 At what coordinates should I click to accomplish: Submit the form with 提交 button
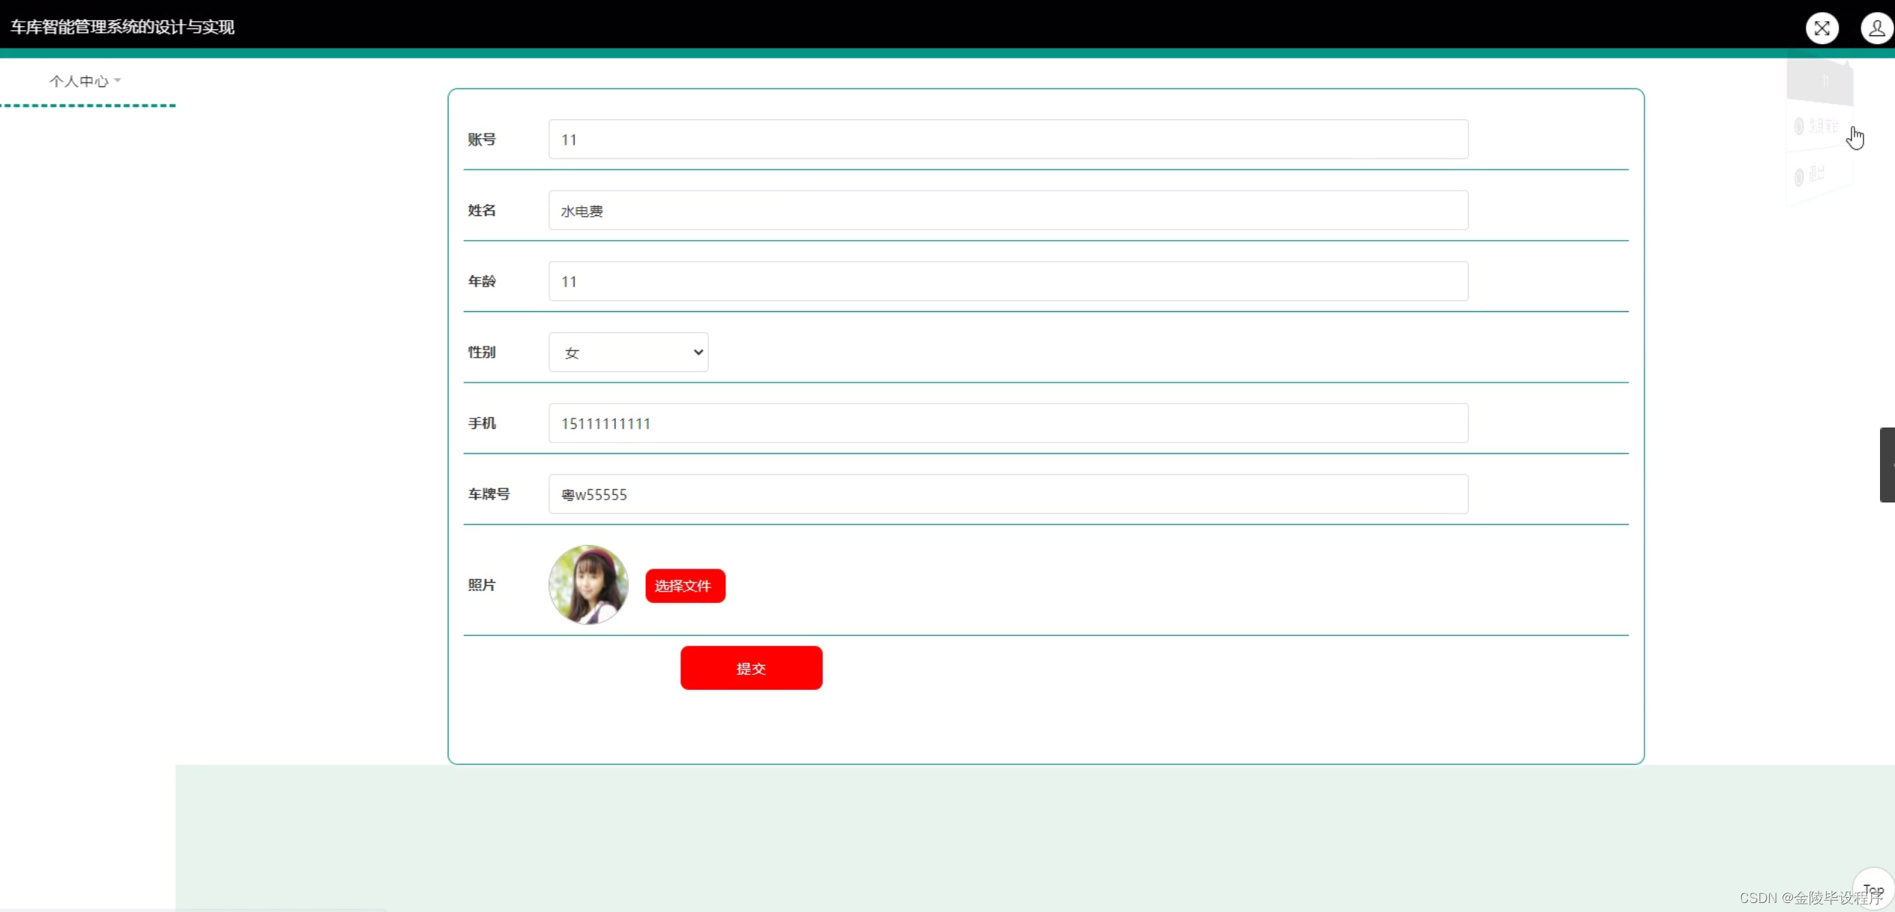coord(751,667)
